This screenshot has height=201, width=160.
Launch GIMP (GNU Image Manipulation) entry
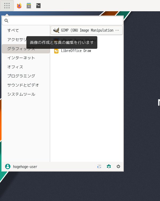click(x=87, y=30)
